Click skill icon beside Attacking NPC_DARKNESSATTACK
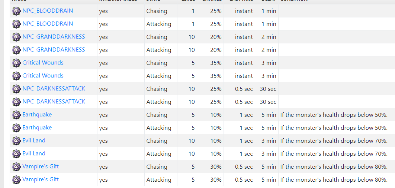The image size is (395, 188). point(16,102)
